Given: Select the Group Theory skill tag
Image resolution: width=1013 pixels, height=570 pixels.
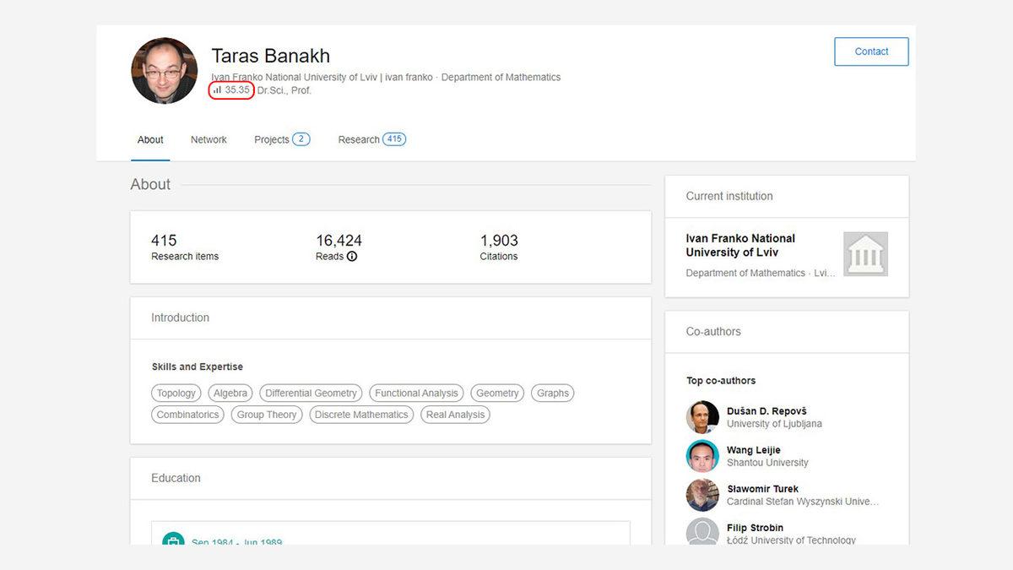Looking at the screenshot, I should point(266,414).
